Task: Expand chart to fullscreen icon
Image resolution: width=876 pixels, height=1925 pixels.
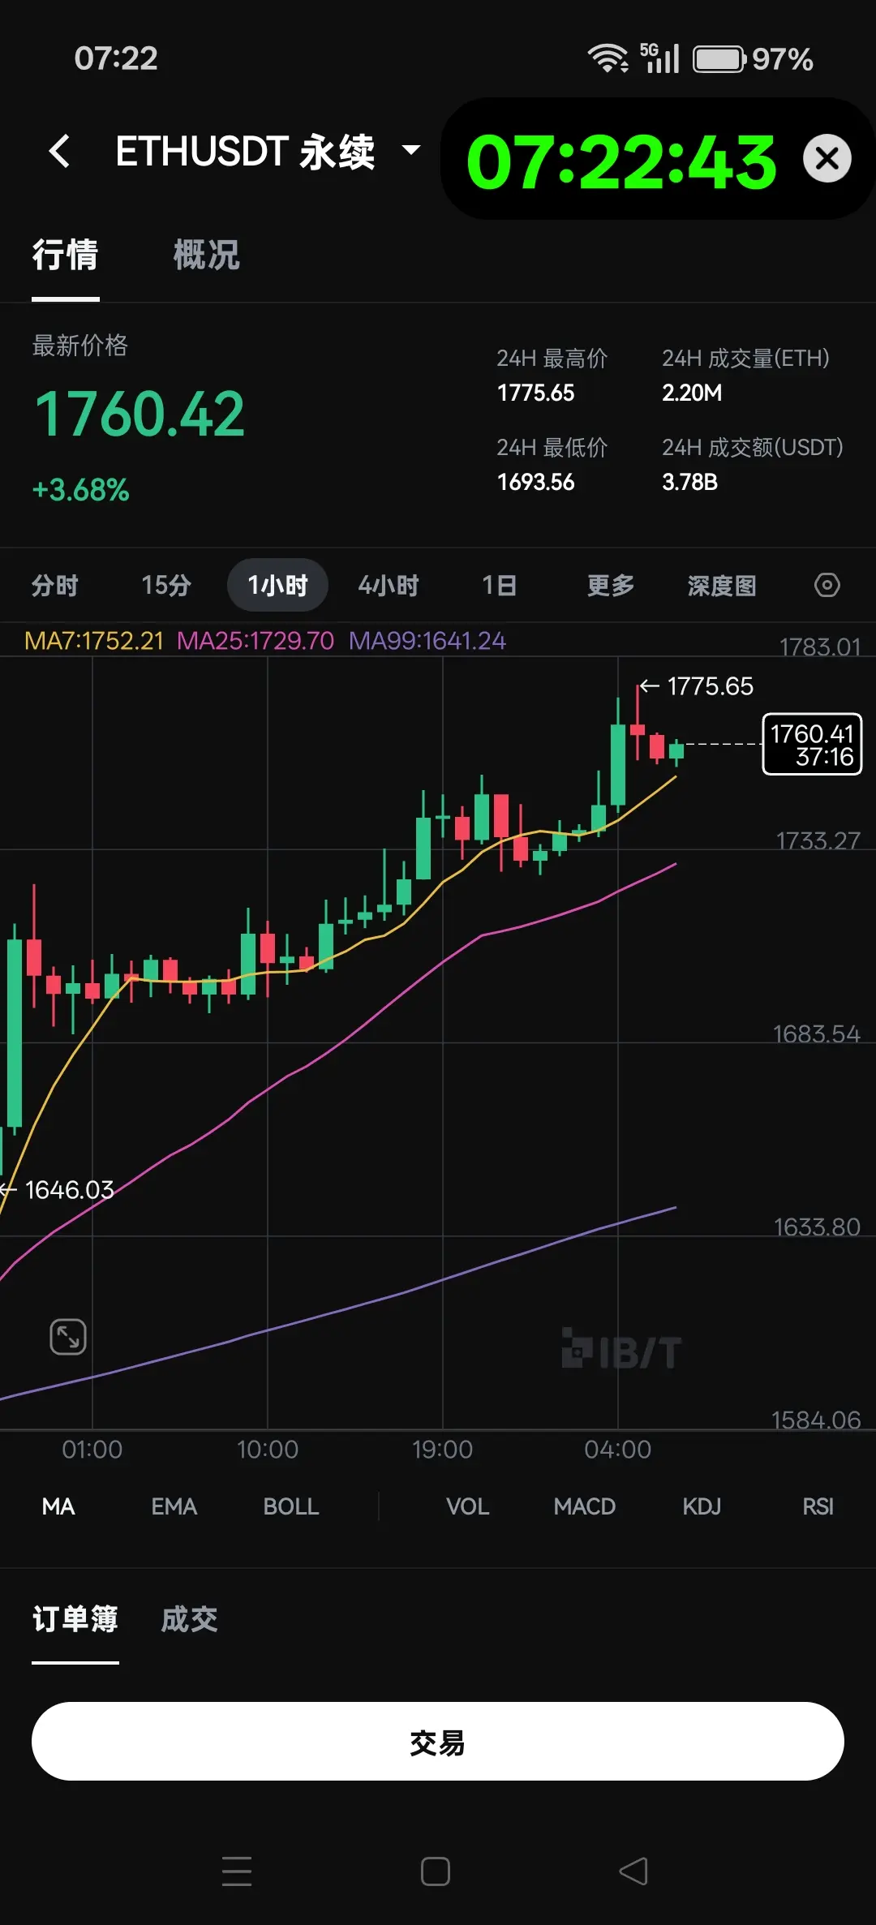Action: [68, 1337]
